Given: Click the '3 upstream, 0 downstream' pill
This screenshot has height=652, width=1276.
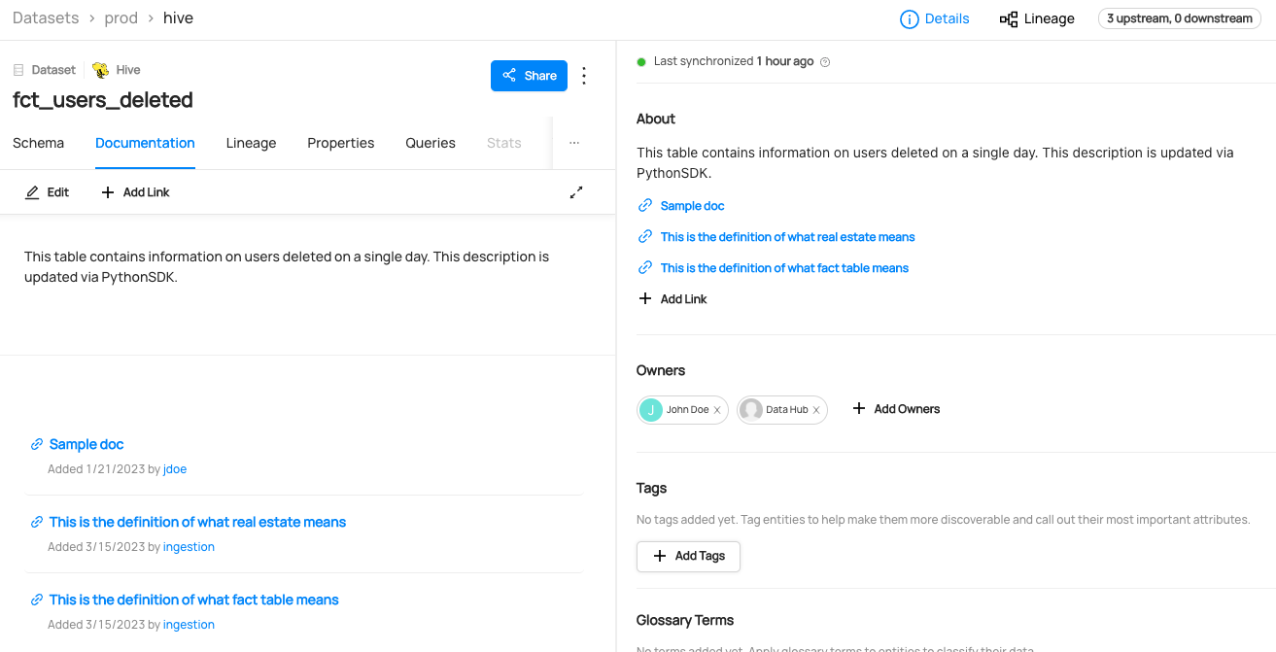Looking at the screenshot, I should pos(1179,17).
